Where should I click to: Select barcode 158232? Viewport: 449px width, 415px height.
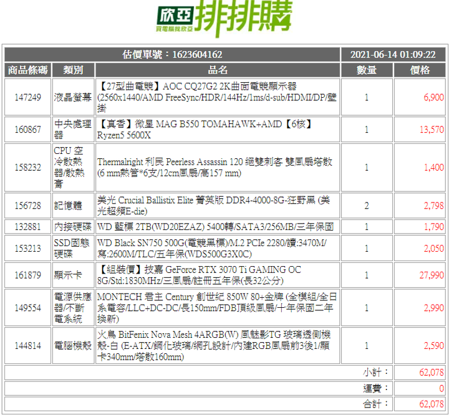pyautogui.click(x=28, y=168)
